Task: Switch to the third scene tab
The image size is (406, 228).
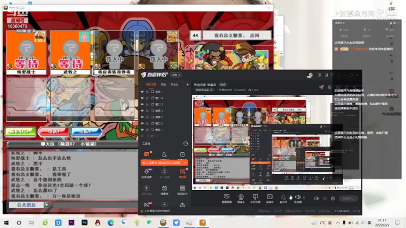Action: 174,85
